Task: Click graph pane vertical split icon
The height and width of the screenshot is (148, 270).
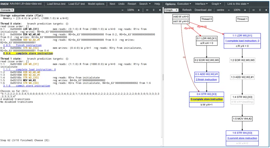Action: (260, 10)
